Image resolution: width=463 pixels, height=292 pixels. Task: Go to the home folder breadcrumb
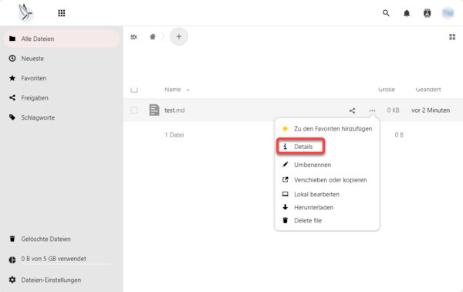153,36
